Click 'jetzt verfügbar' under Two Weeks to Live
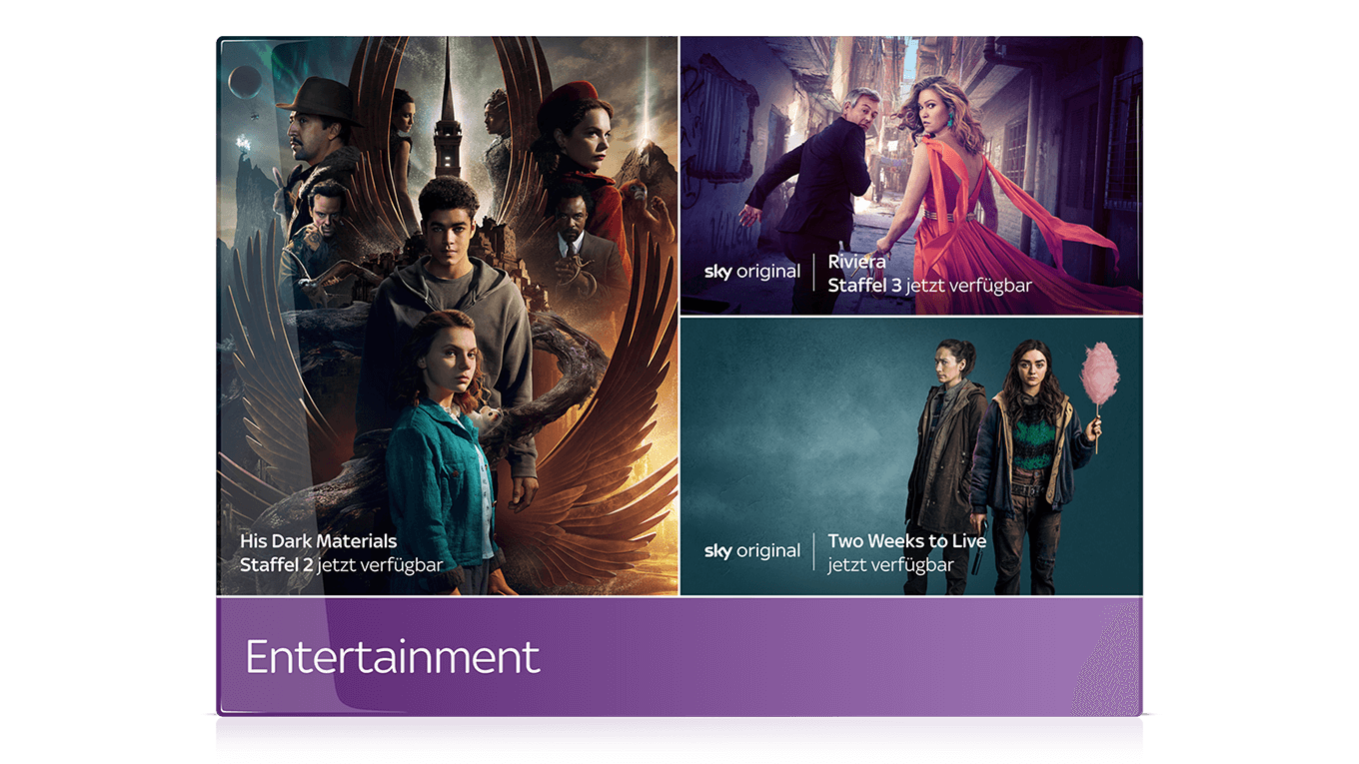Image resolution: width=1359 pixels, height=764 pixels. 876,565
